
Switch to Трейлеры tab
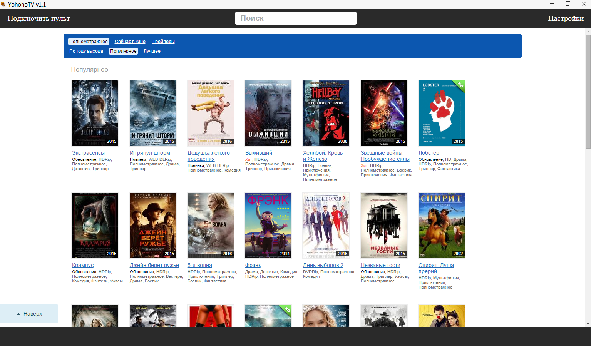coord(164,42)
